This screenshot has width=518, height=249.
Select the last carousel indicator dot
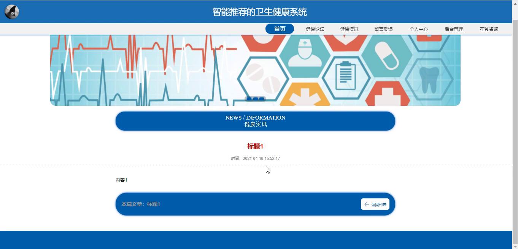click(x=262, y=99)
